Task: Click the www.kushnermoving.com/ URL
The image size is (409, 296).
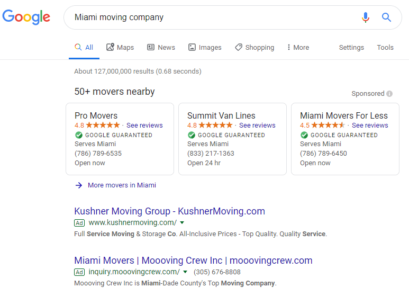Action: (133, 222)
